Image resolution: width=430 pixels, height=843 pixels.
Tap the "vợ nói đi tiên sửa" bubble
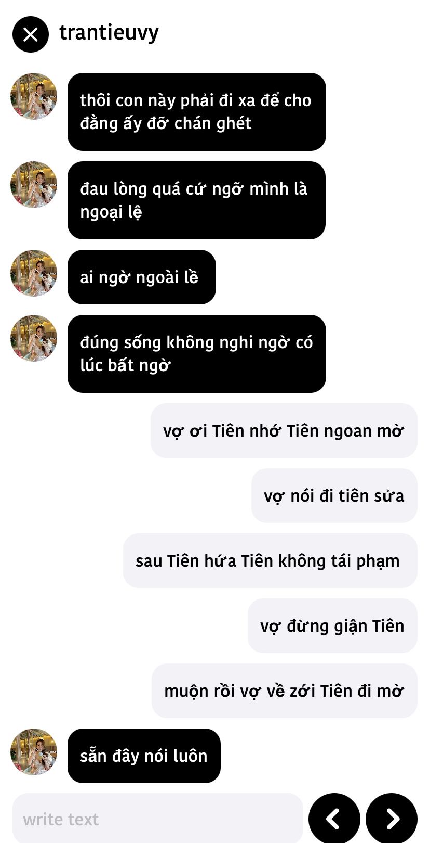334,495
